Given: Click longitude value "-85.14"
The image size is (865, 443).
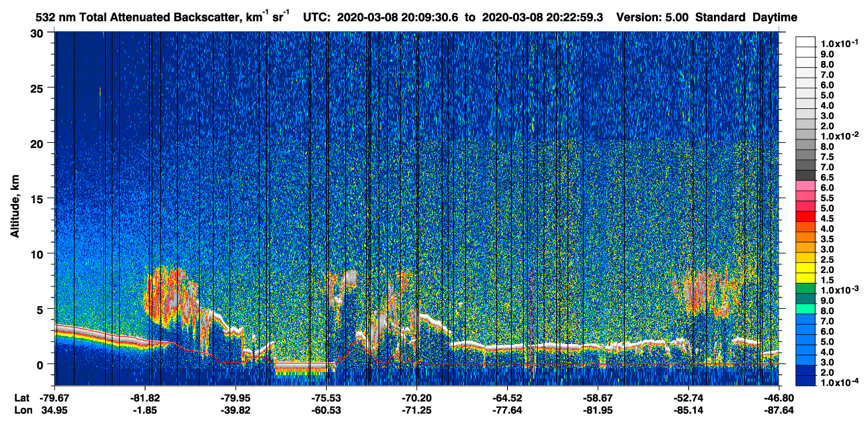Looking at the screenshot, I should click(x=689, y=410).
